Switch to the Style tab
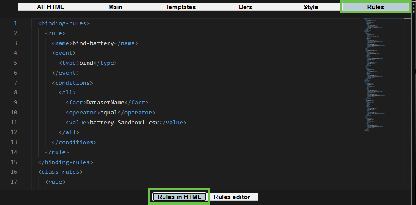The width and height of the screenshot is (416, 205). click(x=311, y=7)
